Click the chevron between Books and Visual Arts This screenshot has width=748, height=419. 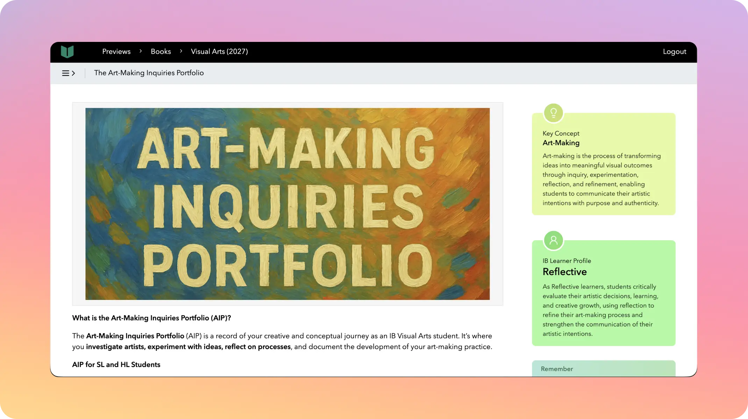[x=181, y=51]
